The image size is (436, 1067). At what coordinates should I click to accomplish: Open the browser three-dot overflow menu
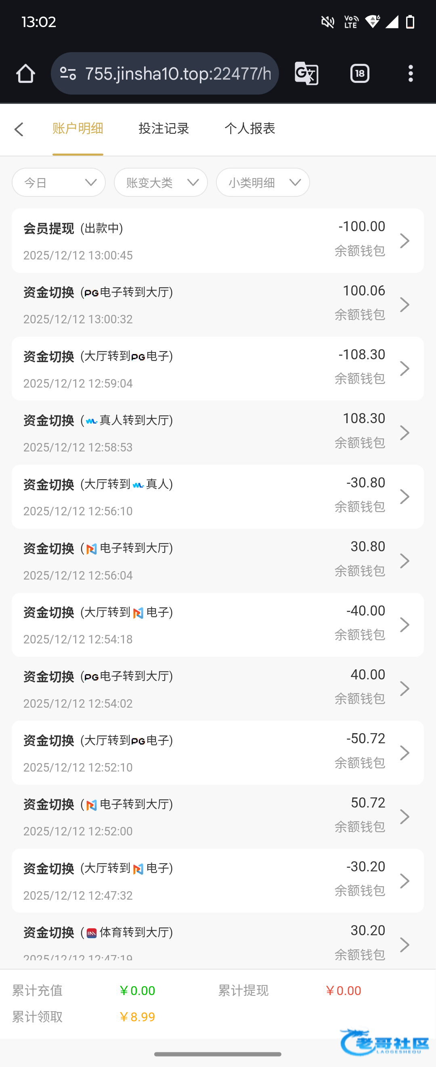tap(410, 74)
